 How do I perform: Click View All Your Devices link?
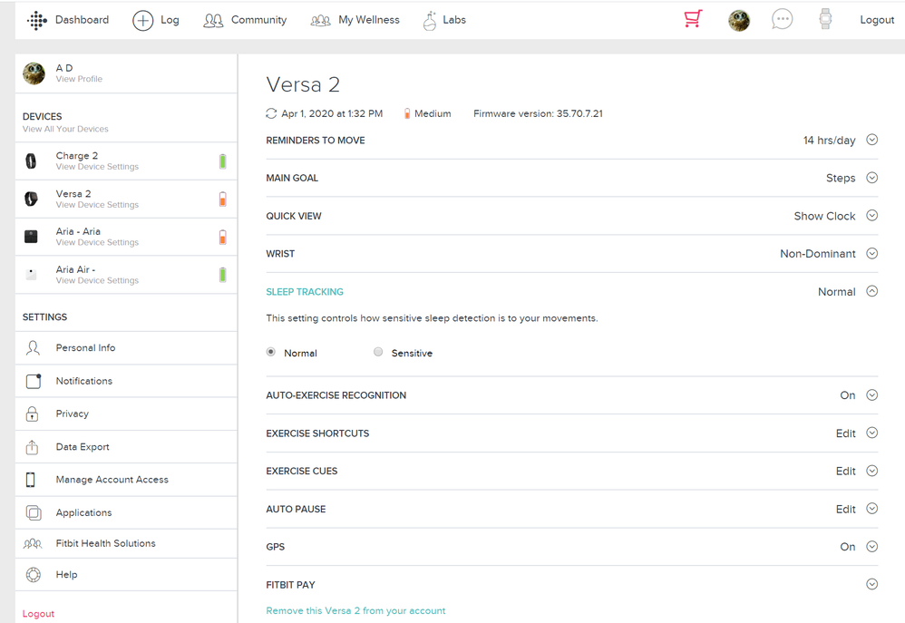(65, 129)
